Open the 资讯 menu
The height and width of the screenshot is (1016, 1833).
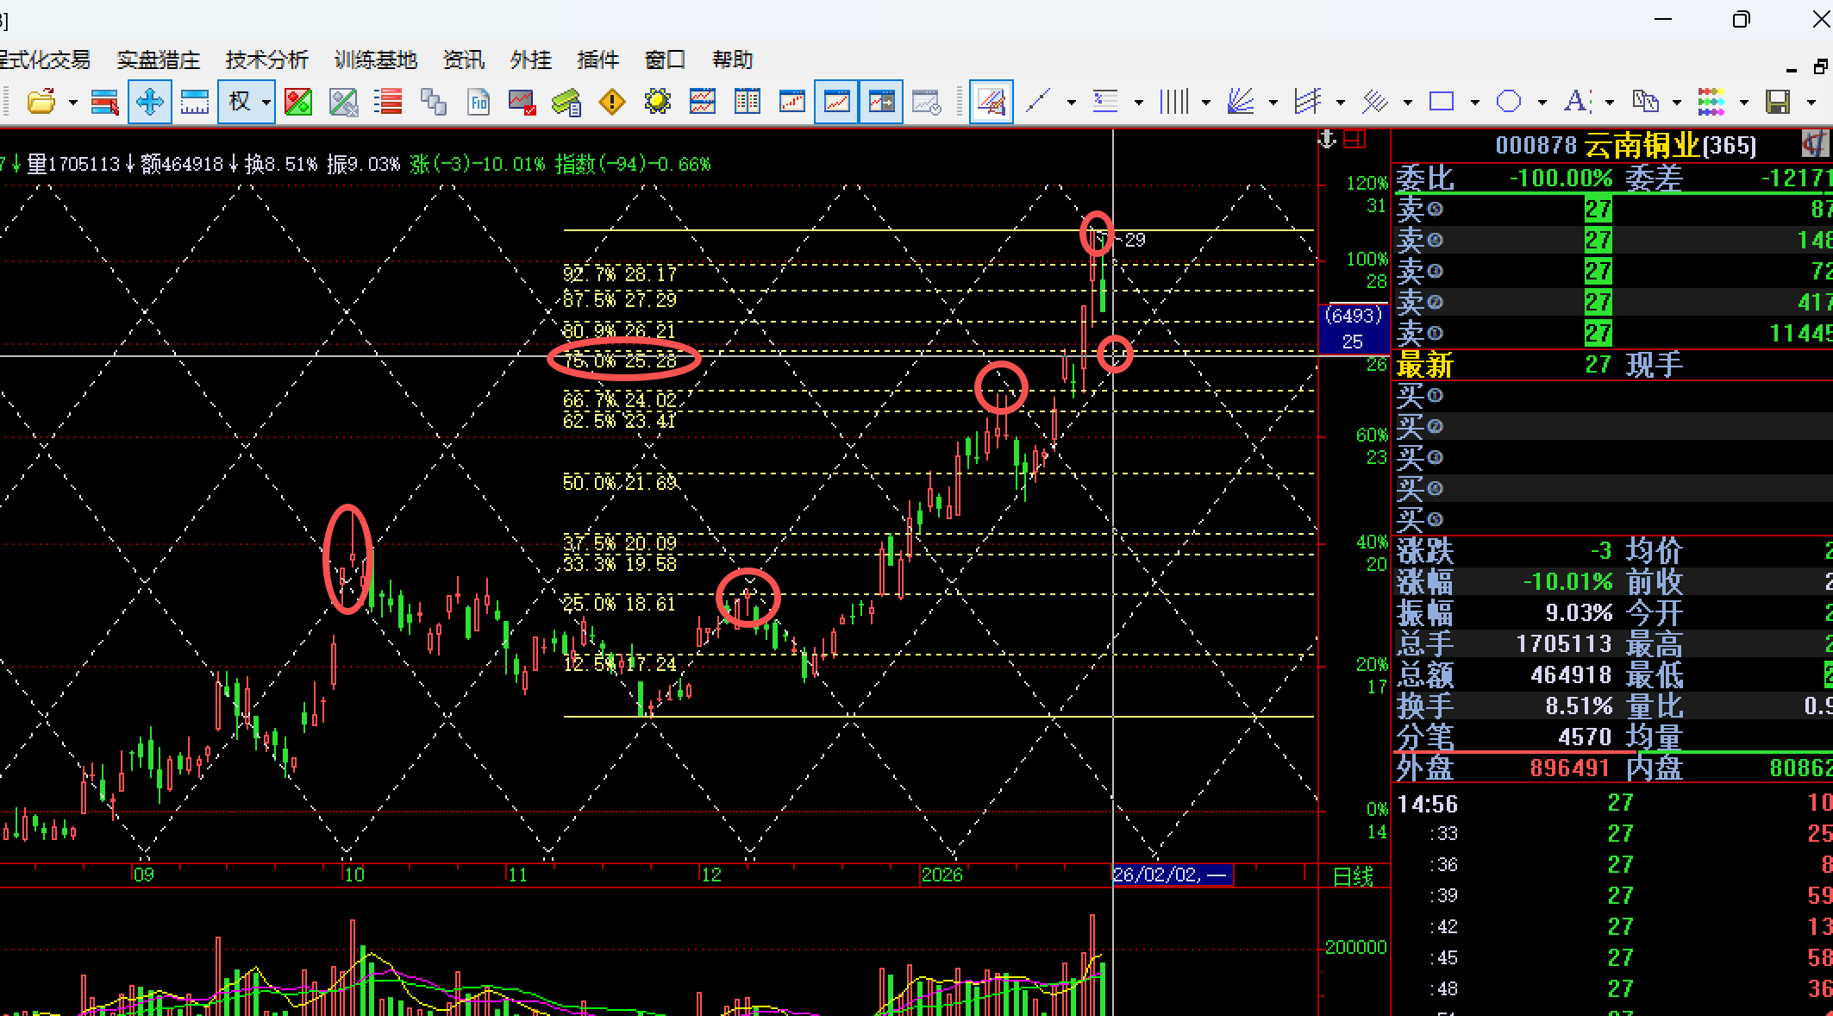click(x=463, y=60)
